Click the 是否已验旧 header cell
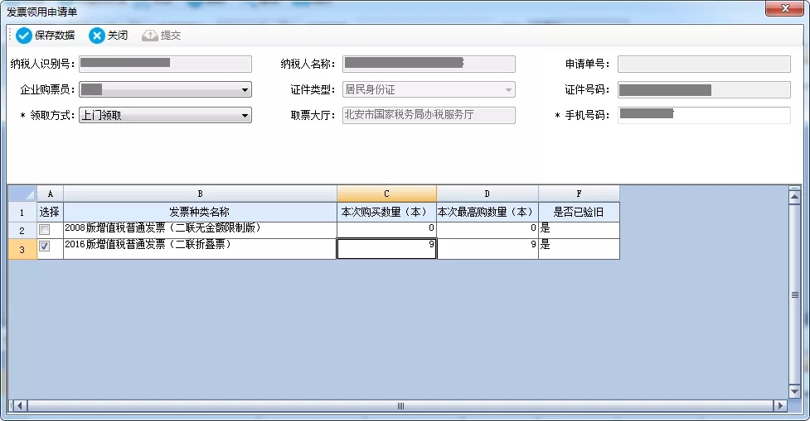 pos(579,213)
